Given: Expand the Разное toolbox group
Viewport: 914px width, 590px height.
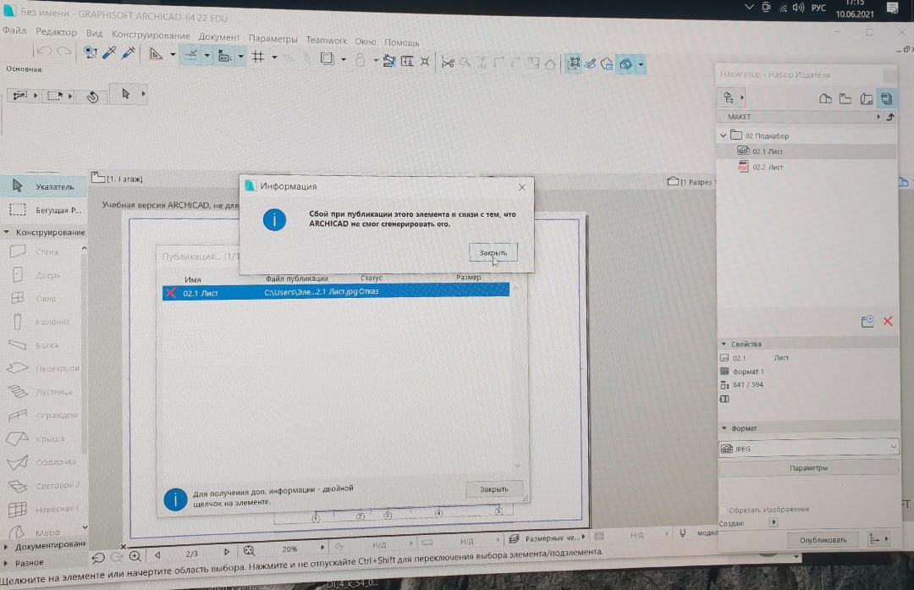Looking at the screenshot, I should pos(6,563).
